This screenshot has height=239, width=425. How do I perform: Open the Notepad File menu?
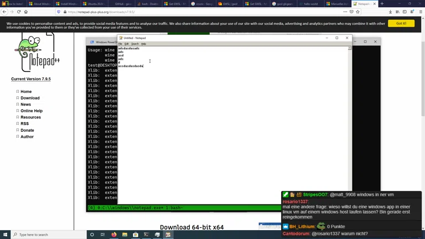pyautogui.click(x=120, y=44)
